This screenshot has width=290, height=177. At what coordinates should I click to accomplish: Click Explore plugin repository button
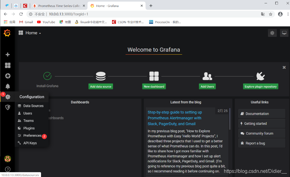260,86
